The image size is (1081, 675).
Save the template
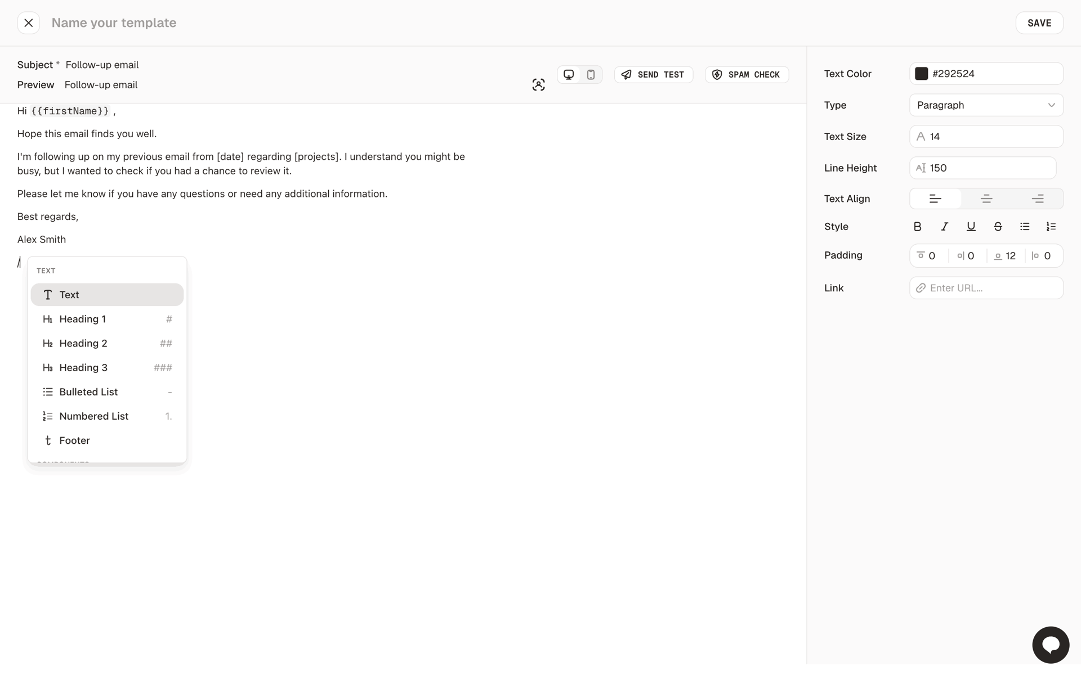point(1039,23)
